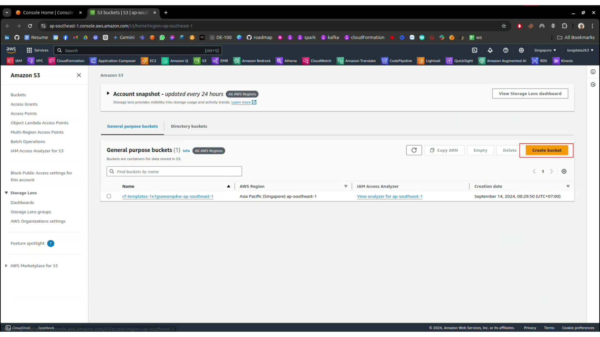Open the Singapore region dropdown
Screen dimensions: 600x337
[545, 50]
